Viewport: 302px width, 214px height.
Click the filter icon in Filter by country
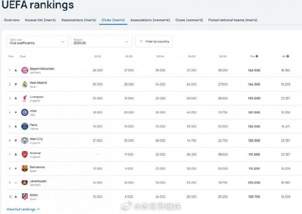[x=141, y=42]
